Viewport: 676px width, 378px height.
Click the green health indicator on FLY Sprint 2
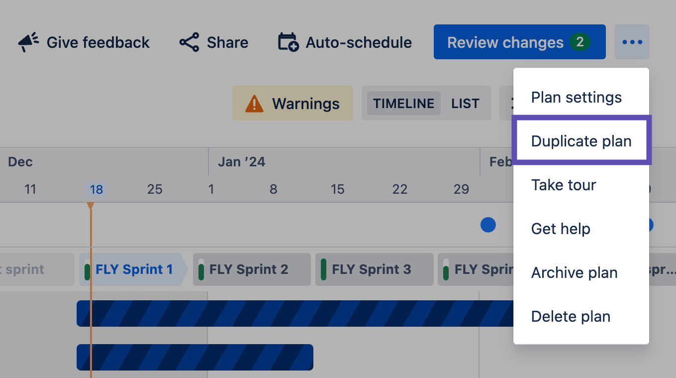point(200,269)
